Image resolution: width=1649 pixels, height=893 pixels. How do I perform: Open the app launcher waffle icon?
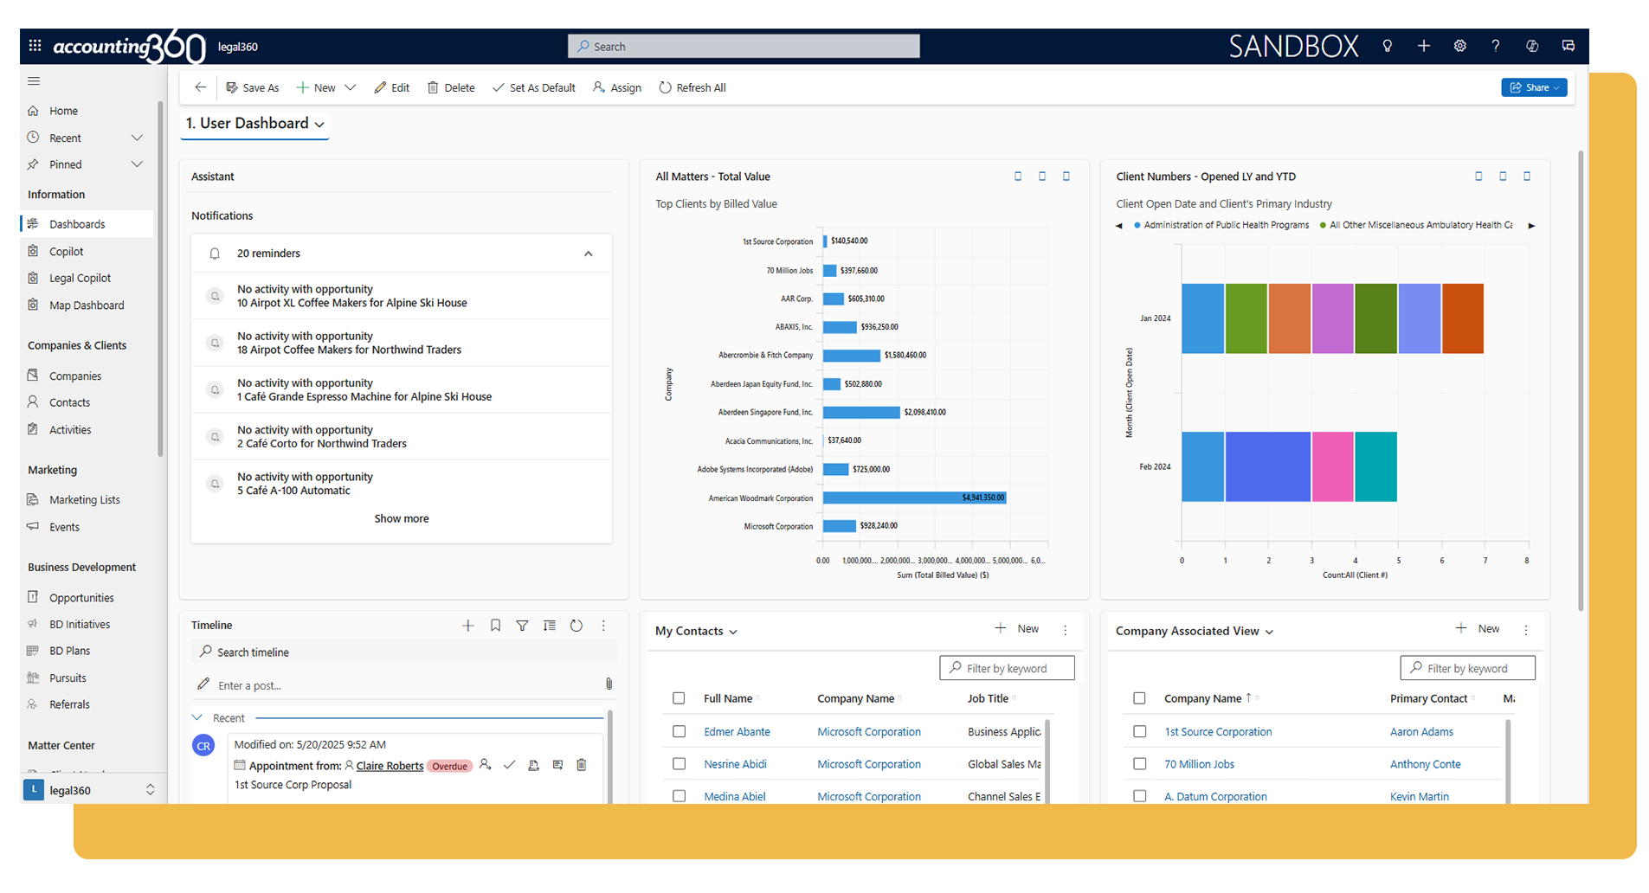[35, 46]
